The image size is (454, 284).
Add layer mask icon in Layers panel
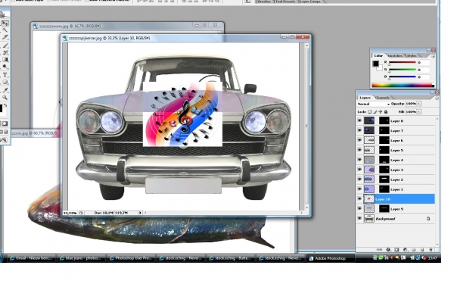tap(396, 249)
